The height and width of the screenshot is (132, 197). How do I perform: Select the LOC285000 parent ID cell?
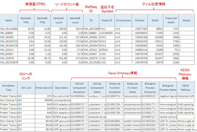(107, 33)
